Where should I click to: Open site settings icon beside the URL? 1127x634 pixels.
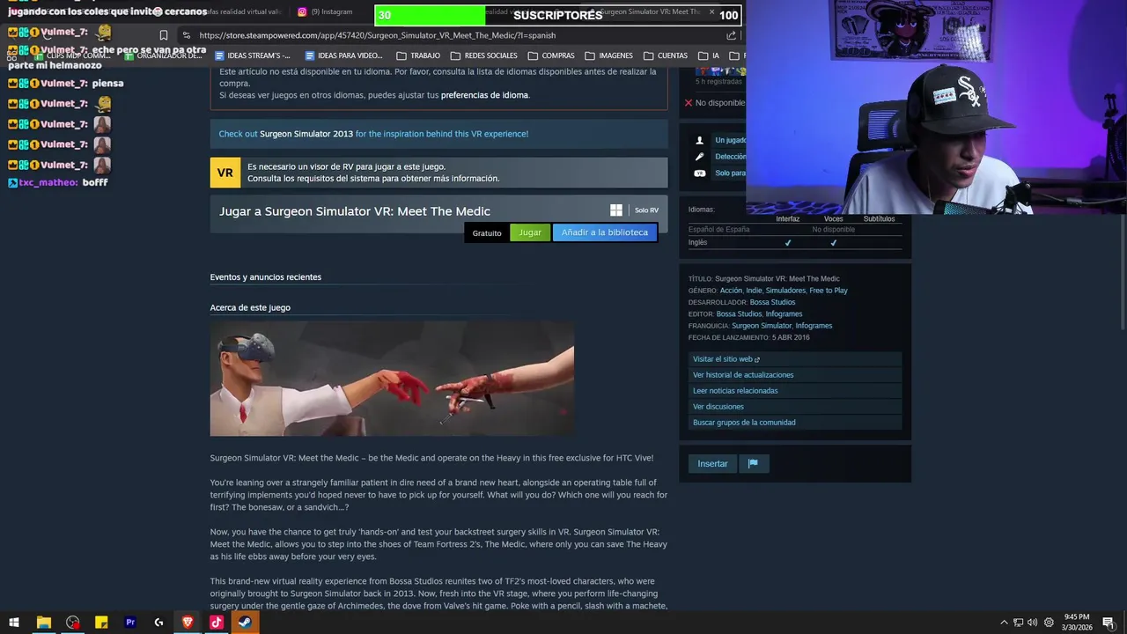point(186,35)
